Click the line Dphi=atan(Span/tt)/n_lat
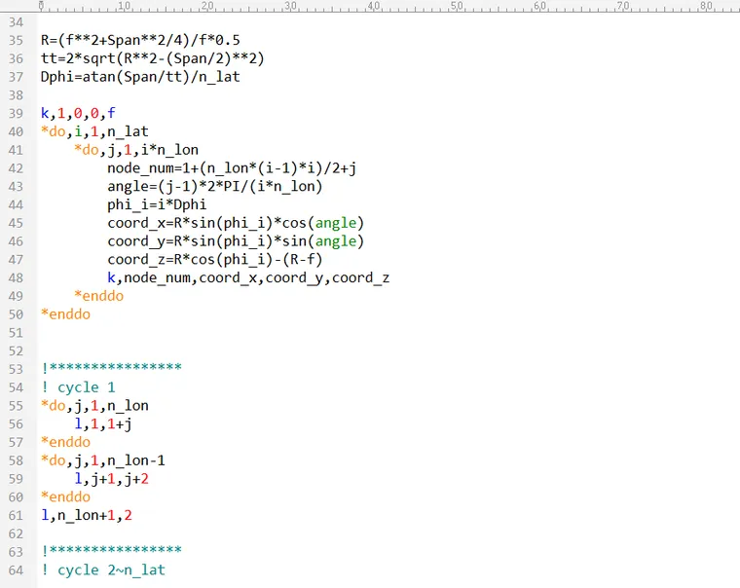This screenshot has width=740, height=588. 140,77
